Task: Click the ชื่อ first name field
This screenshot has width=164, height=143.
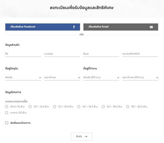Action: [23, 54]
